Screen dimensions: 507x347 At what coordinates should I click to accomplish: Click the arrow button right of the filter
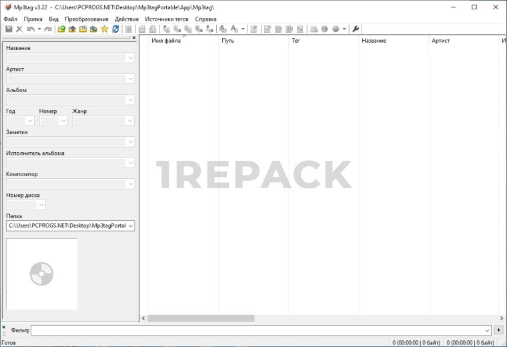(498, 330)
